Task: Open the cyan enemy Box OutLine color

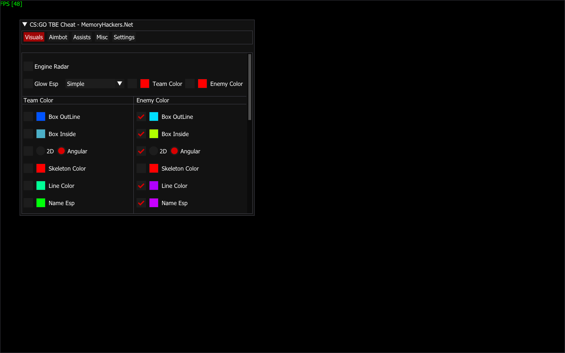Action: 154,116
